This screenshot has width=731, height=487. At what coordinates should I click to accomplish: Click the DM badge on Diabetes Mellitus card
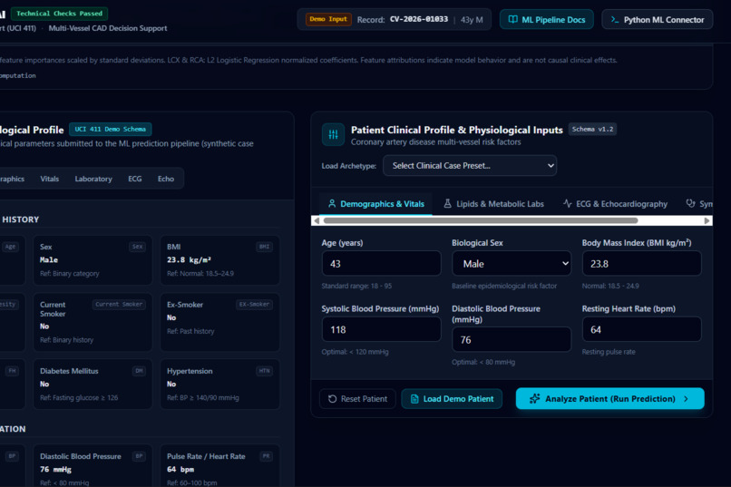click(x=139, y=371)
